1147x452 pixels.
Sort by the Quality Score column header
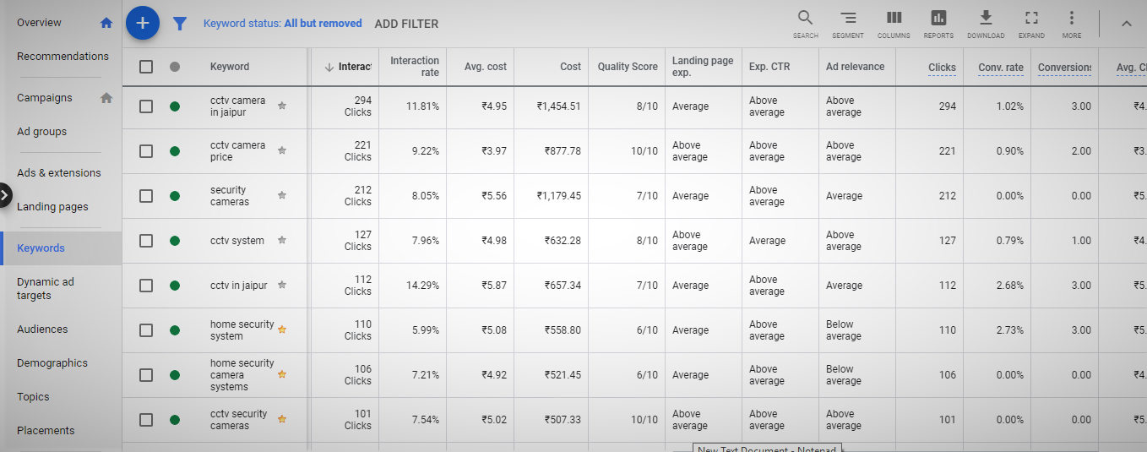[628, 67]
